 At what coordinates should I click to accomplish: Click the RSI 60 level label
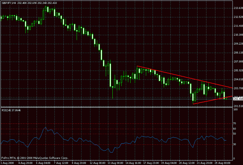234,129
